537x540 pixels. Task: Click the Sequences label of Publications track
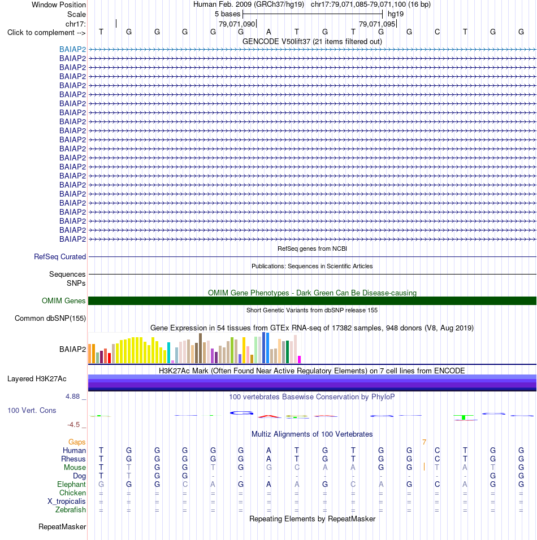(67, 274)
